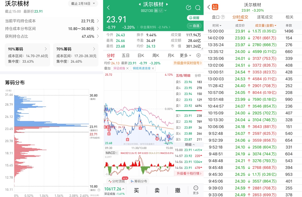Go to the previous stock with the left triangle
The image size is (302, 197).
(x=140, y=4)
